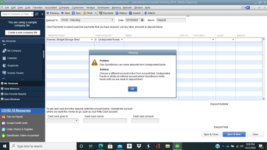This screenshot has height=150, width=267.
Task: Click Save & New button
Action: click(234, 134)
